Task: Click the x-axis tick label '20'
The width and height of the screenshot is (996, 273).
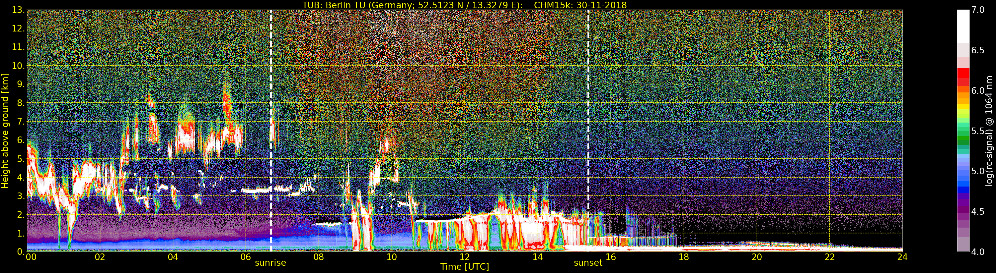Action: [x=756, y=257]
